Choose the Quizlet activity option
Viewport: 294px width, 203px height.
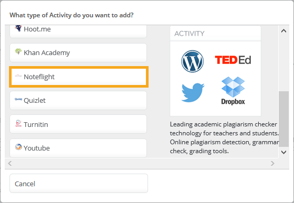[x=78, y=101]
